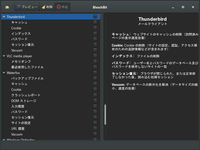Click the 中止 button label
200x150 pixels.
click(65, 7)
